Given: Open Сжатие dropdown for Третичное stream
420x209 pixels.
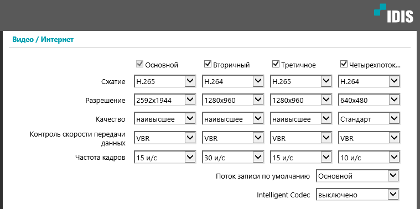Looking at the screenshot, I should pyautogui.click(x=301, y=81).
